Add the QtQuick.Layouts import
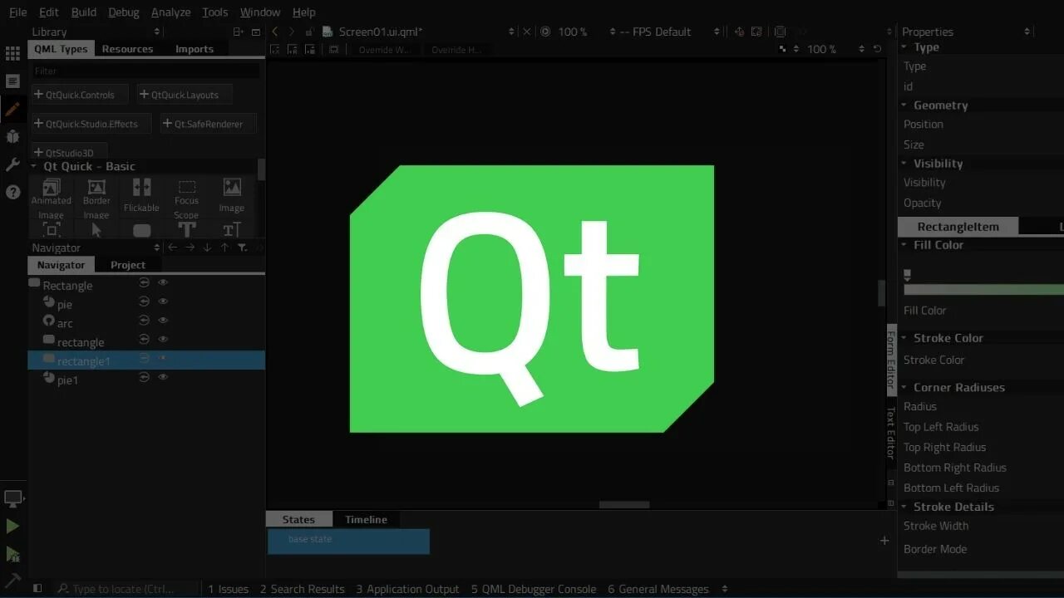Screen dimensions: 1064x598 [185, 95]
